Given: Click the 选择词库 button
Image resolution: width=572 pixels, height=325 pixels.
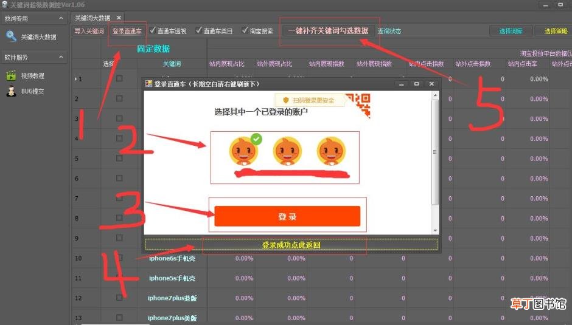Looking at the screenshot, I should (511, 31).
